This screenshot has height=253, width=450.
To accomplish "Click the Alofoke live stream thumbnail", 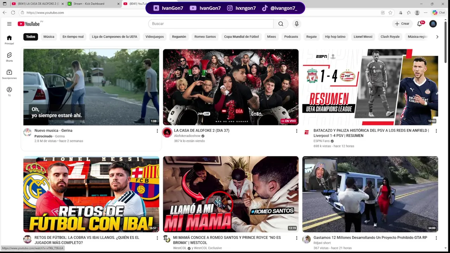I will pos(231,87).
